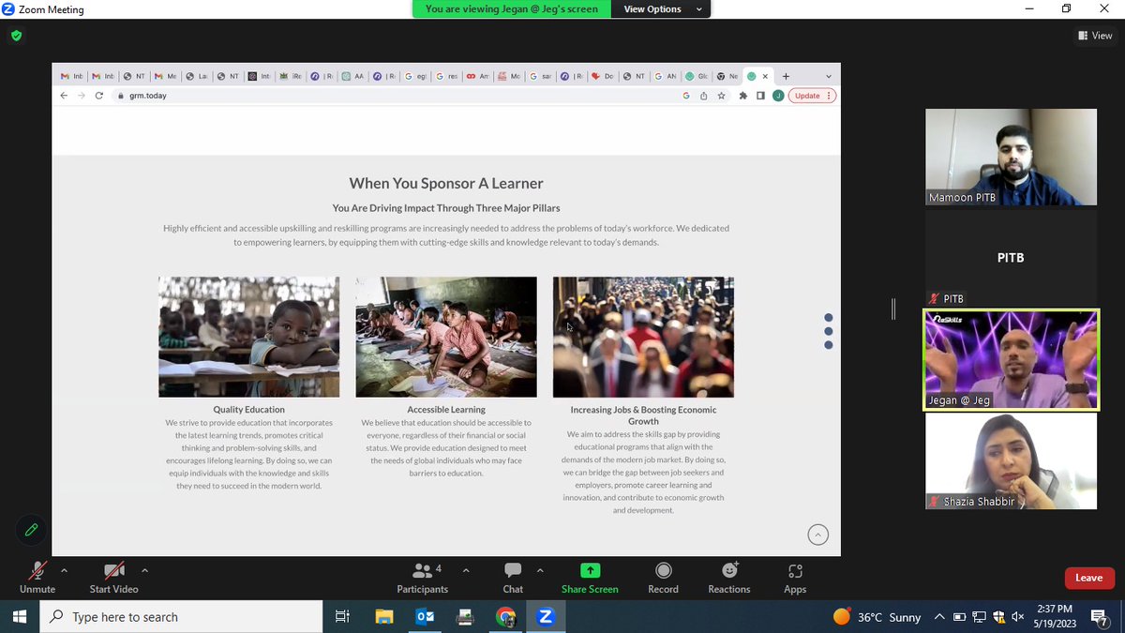Click the middle page navigation dot

click(x=829, y=331)
